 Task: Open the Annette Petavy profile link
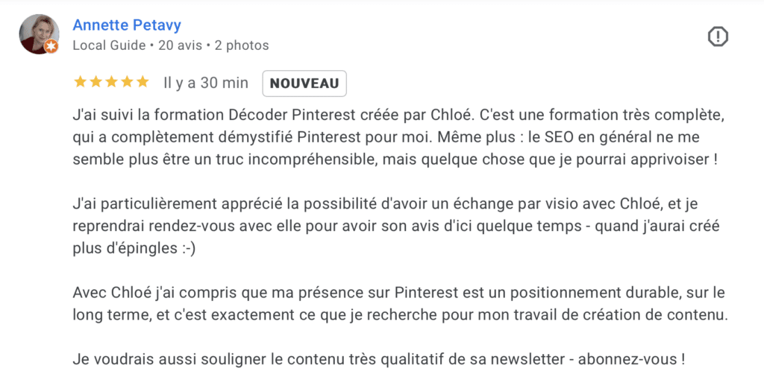[127, 25]
